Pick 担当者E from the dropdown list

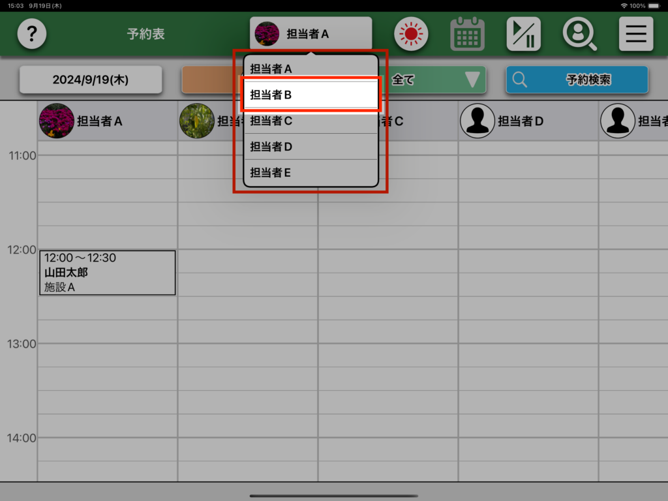tap(311, 173)
